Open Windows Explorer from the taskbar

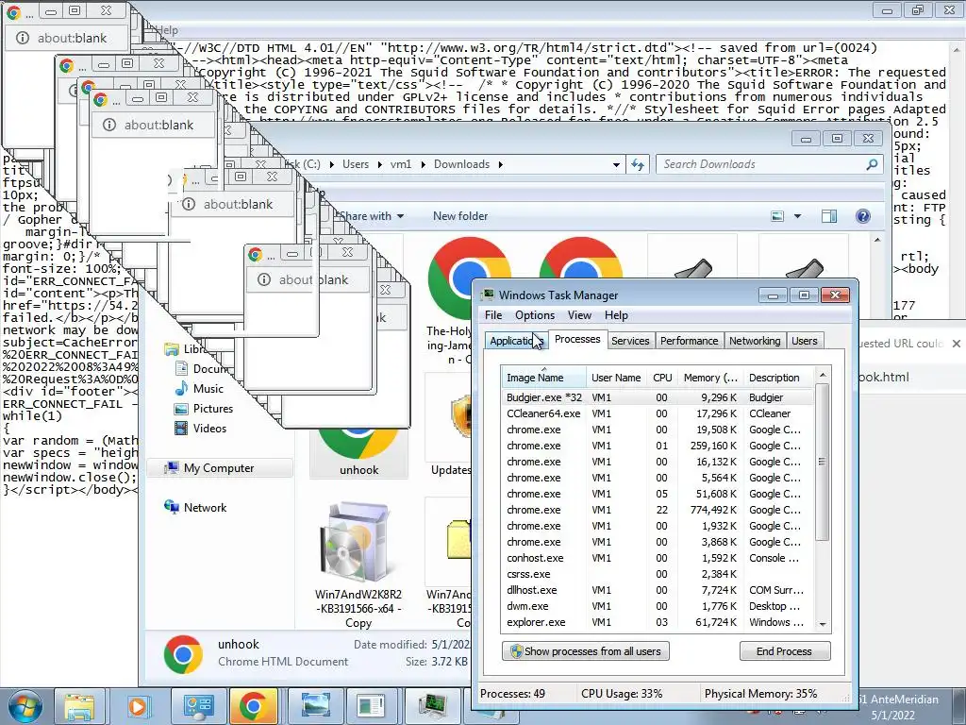point(79,706)
